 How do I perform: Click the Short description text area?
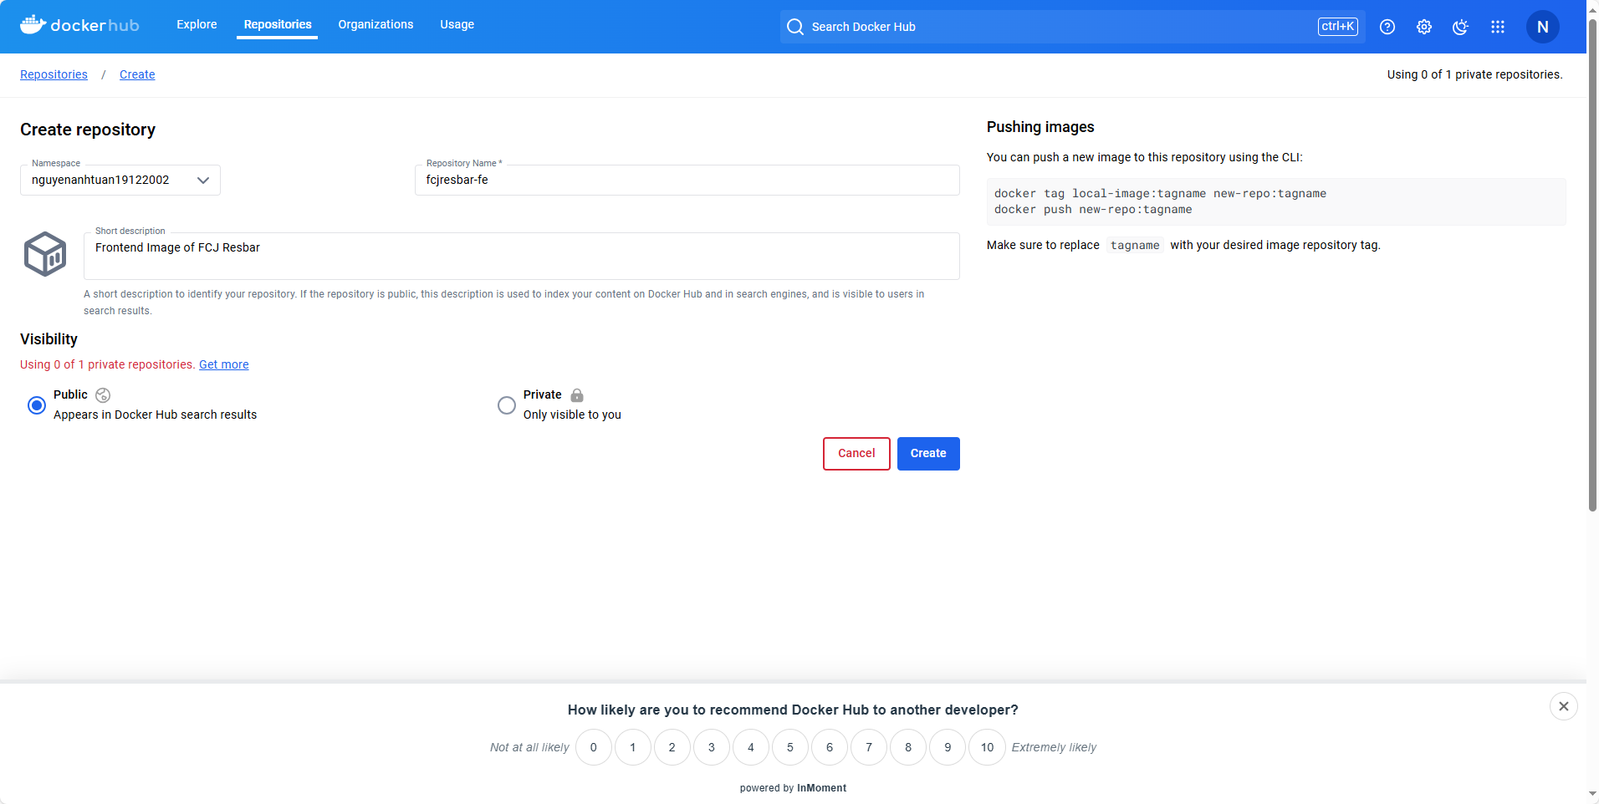pos(522,256)
